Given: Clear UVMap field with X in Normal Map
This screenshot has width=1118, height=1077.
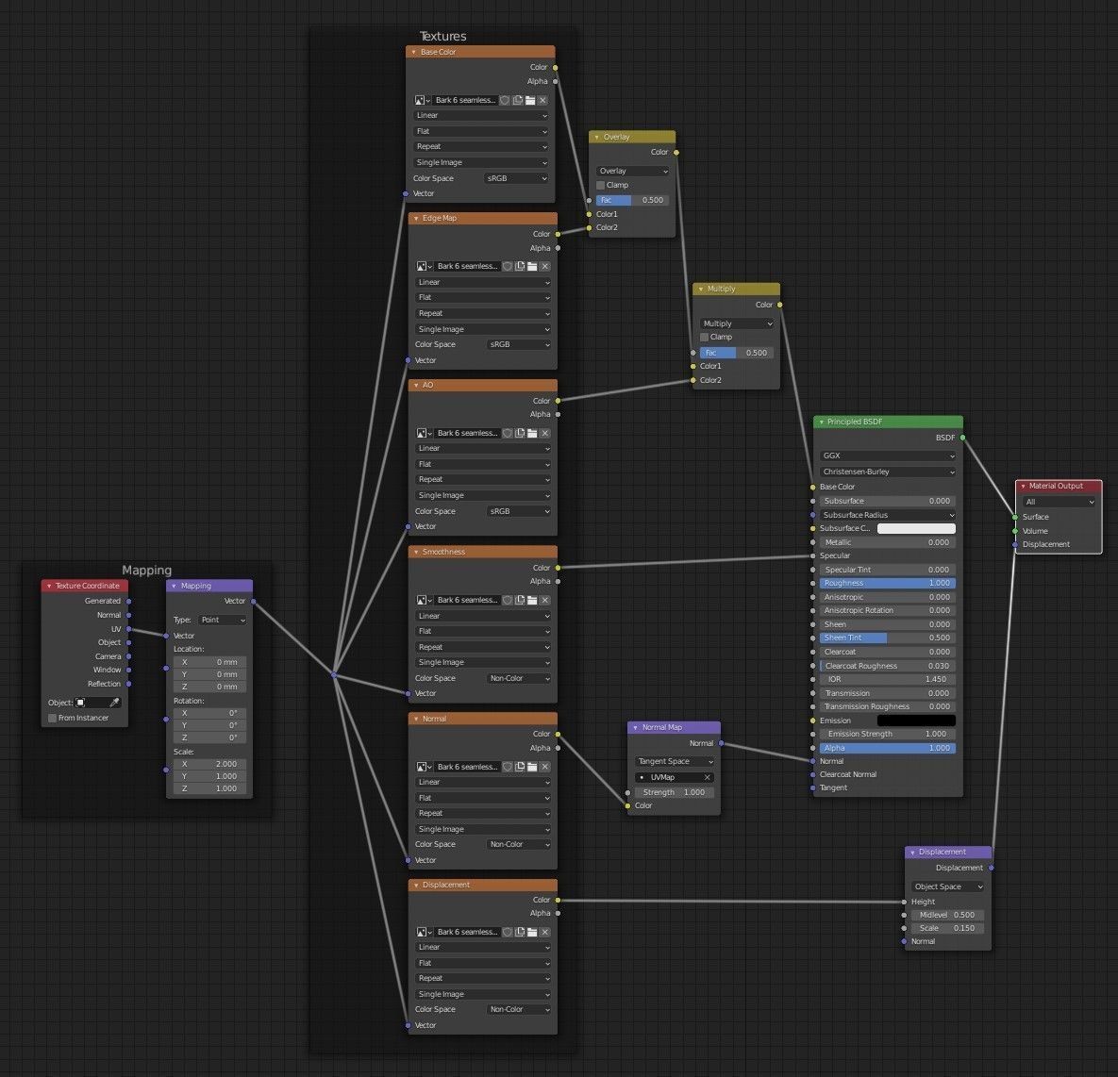Looking at the screenshot, I should pos(708,778).
